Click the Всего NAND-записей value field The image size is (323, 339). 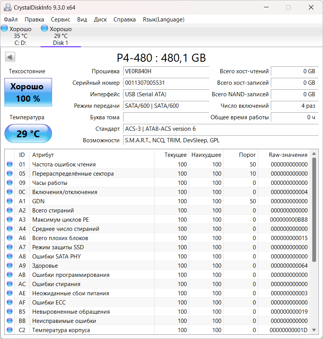coord(295,94)
